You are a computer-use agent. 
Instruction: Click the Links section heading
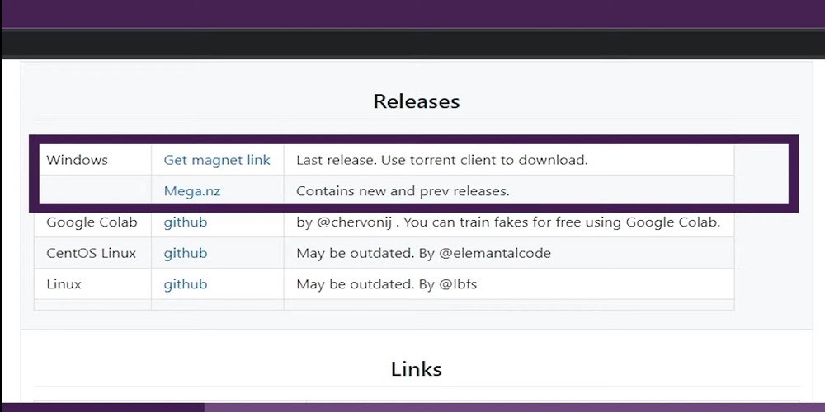[x=416, y=369]
